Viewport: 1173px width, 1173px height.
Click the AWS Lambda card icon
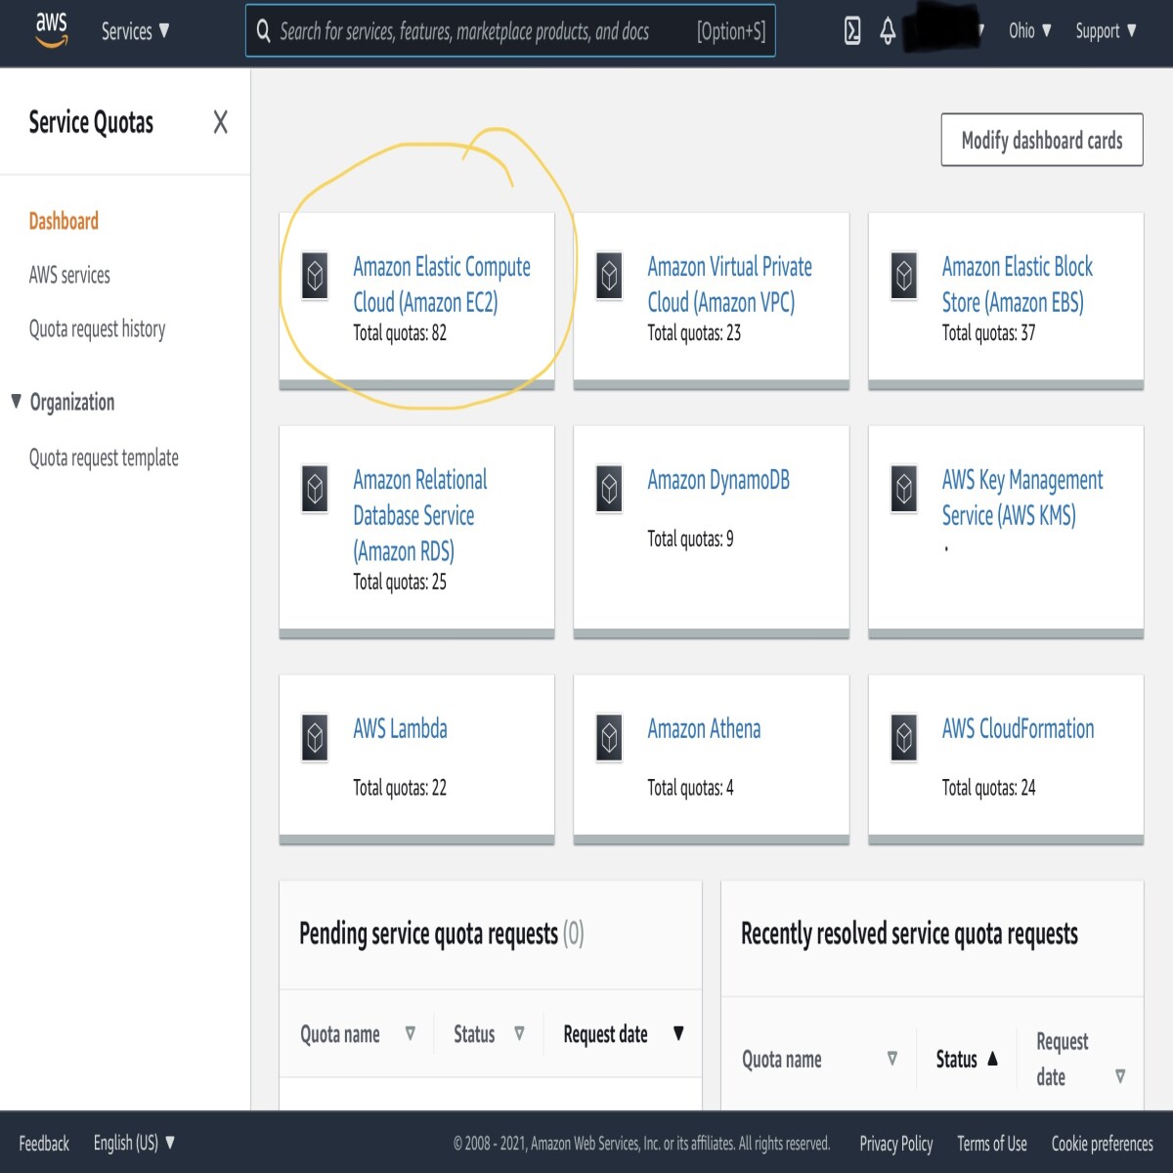315,738
